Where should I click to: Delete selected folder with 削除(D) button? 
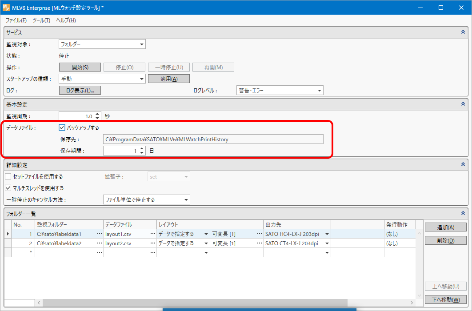(x=445, y=240)
